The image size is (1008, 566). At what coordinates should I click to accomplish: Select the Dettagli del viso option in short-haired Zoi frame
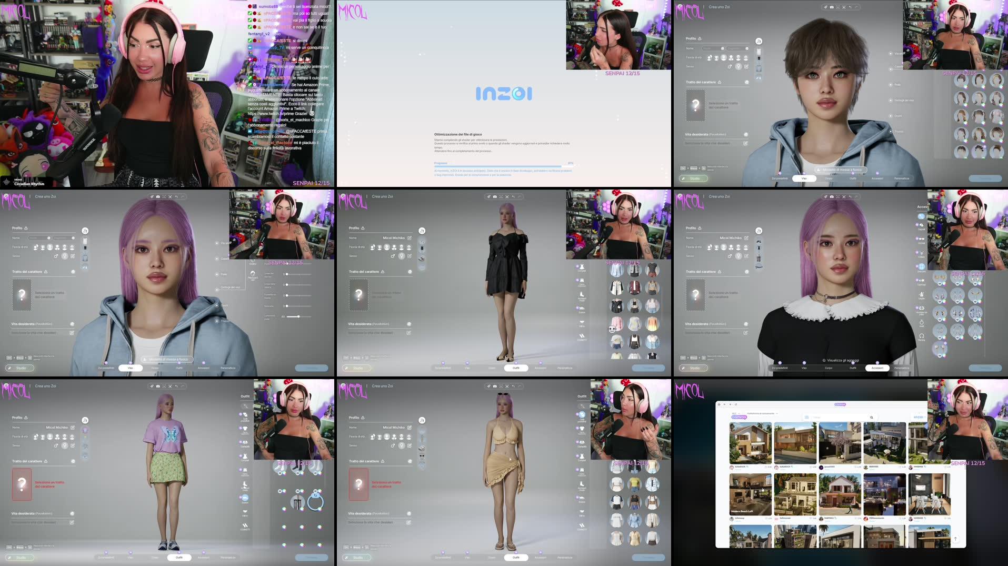(891, 100)
